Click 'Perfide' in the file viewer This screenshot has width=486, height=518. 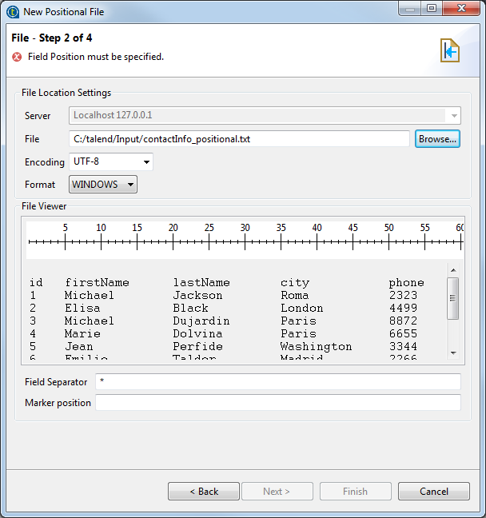pyautogui.click(x=197, y=347)
